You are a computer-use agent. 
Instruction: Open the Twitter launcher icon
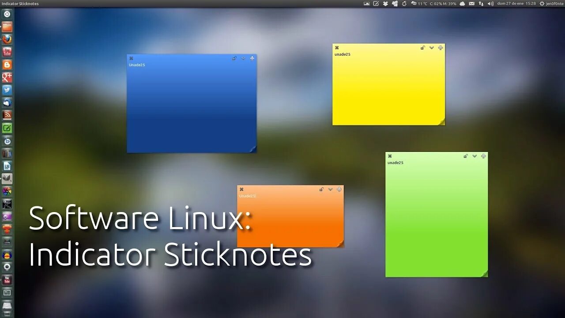coord(7,90)
